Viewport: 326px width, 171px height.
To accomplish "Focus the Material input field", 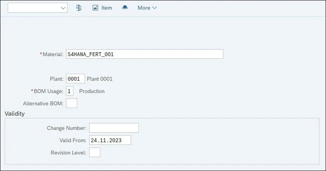I will coord(145,54).
